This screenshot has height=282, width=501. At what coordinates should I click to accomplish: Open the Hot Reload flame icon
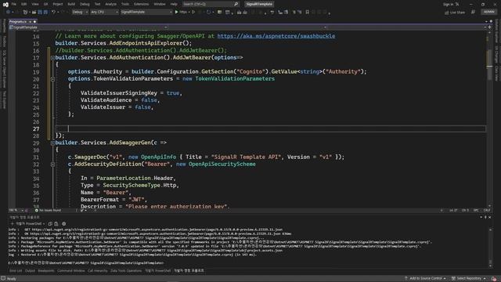pyautogui.click(x=208, y=13)
